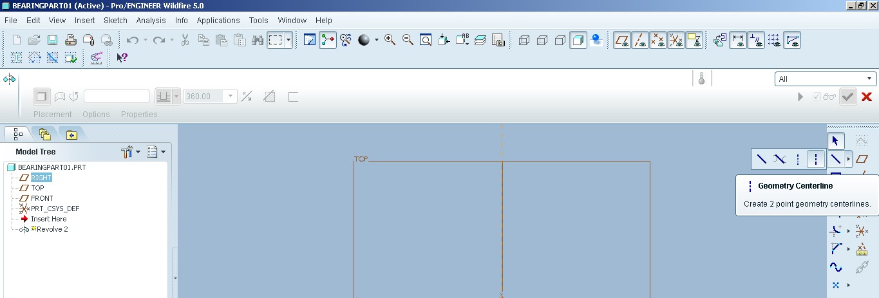879x298 pixels.
Task: Click the Wireframe display style cube
Action: tap(524, 40)
